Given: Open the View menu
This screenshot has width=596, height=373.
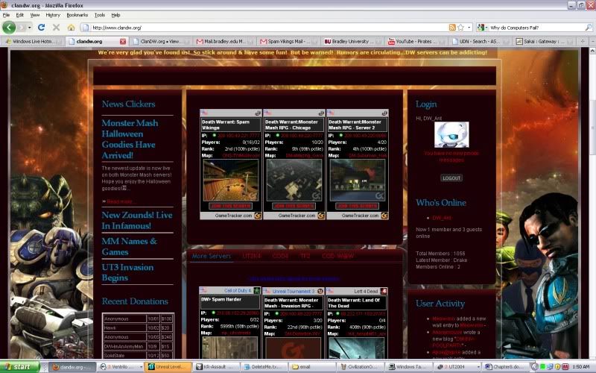Looking at the screenshot, I should (35, 15).
